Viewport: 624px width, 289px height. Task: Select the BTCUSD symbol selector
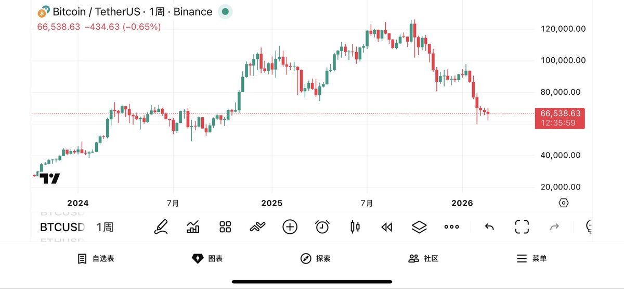point(62,227)
